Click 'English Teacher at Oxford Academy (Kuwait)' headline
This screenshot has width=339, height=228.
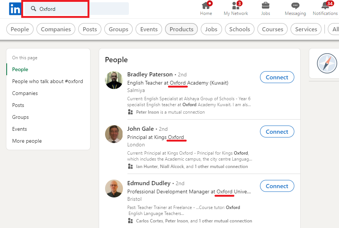[x=178, y=83]
